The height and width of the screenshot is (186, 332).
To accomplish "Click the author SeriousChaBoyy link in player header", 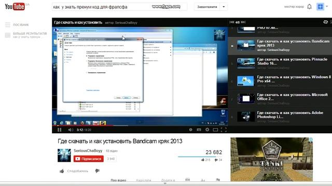I will (x=121, y=23).
